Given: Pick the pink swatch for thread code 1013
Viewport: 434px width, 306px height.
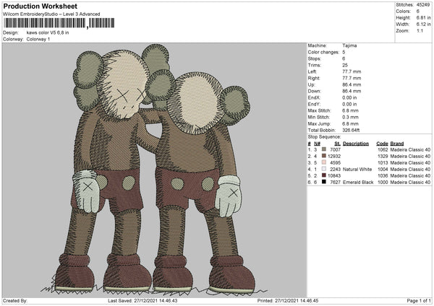Looking at the screenshot, I should (324, 162).
